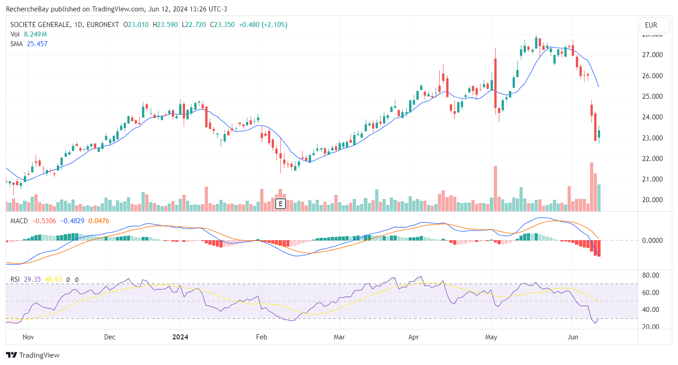Click 60.00 on the RSI axis
This screenshot has width=678, height=365.
(651, 293)
